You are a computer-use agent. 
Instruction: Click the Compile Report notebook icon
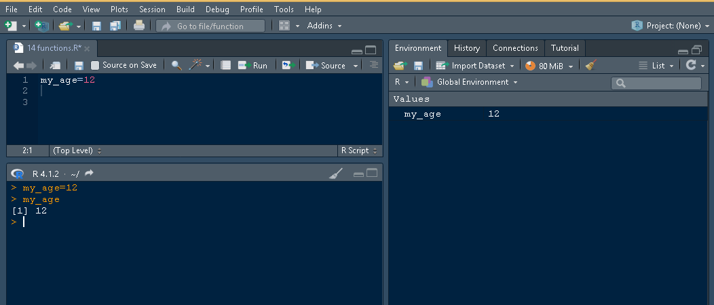point(226,66)
